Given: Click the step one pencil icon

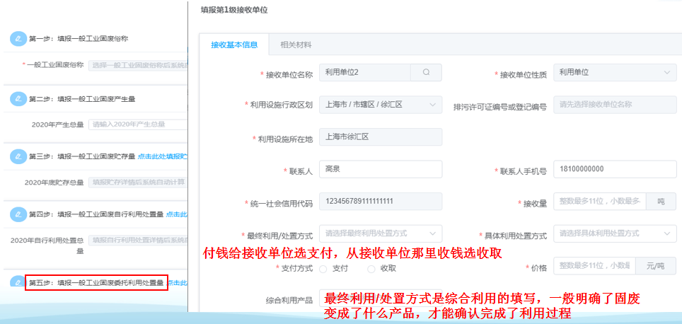Looking at the screenshot, I should tap(18, 39).
